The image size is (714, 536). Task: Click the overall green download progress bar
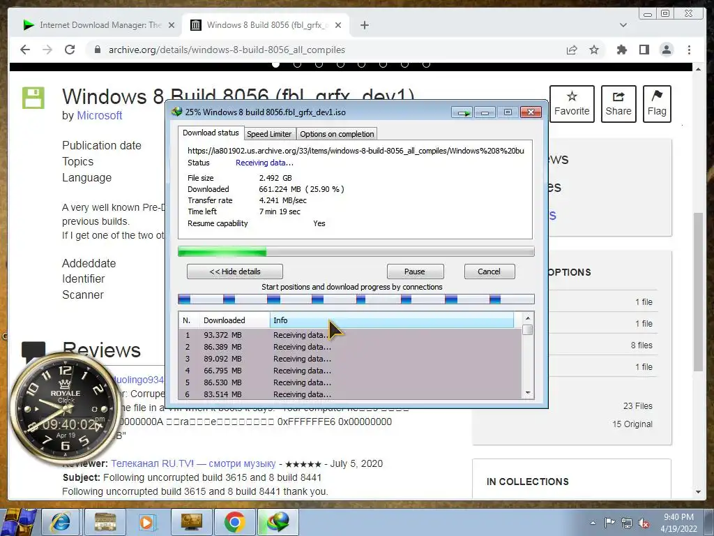click(356, 251)
